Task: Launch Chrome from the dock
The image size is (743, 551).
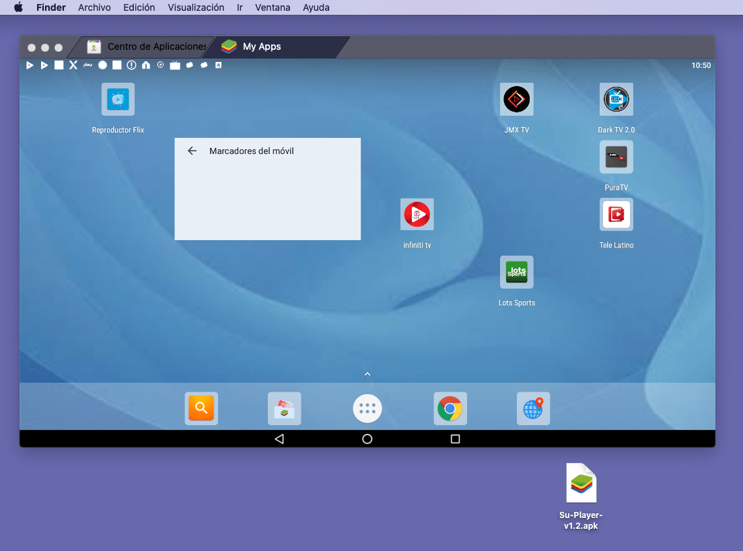Action: tap(450, 408)
